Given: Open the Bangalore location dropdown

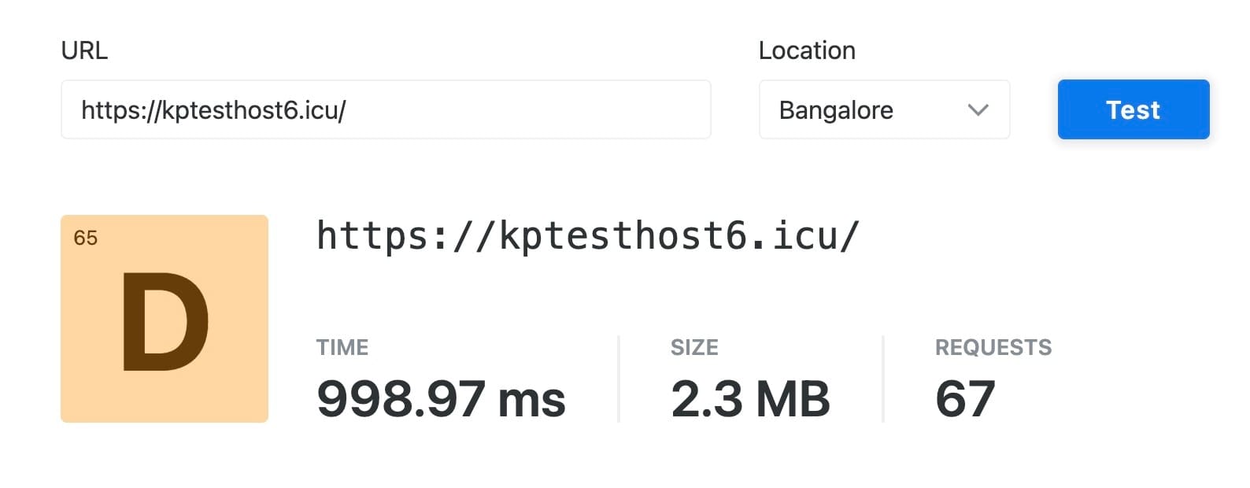Looking at the screenshot, I should 883,109.
